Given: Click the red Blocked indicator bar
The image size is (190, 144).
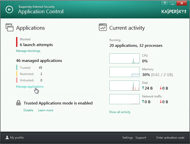Looking at the screenshot, I should pyautogui.click(x=17, y=42).
